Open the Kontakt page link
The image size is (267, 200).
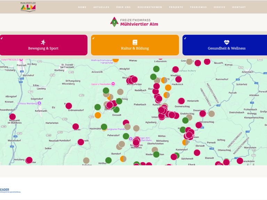(239, 7)
